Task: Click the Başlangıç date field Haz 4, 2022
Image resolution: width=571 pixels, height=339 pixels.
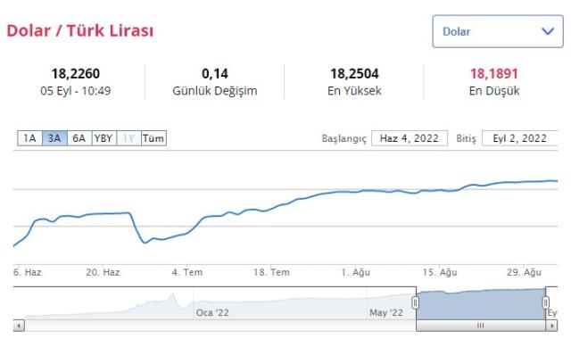Action: pos(410,138)
